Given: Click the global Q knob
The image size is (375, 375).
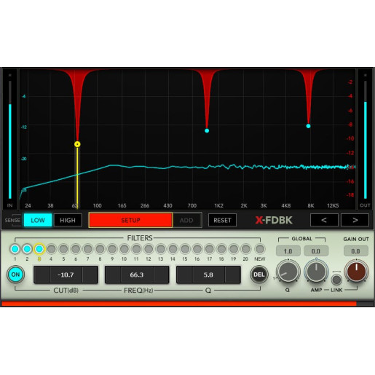Looking at the screenshot, I should (x=288, y=271).
